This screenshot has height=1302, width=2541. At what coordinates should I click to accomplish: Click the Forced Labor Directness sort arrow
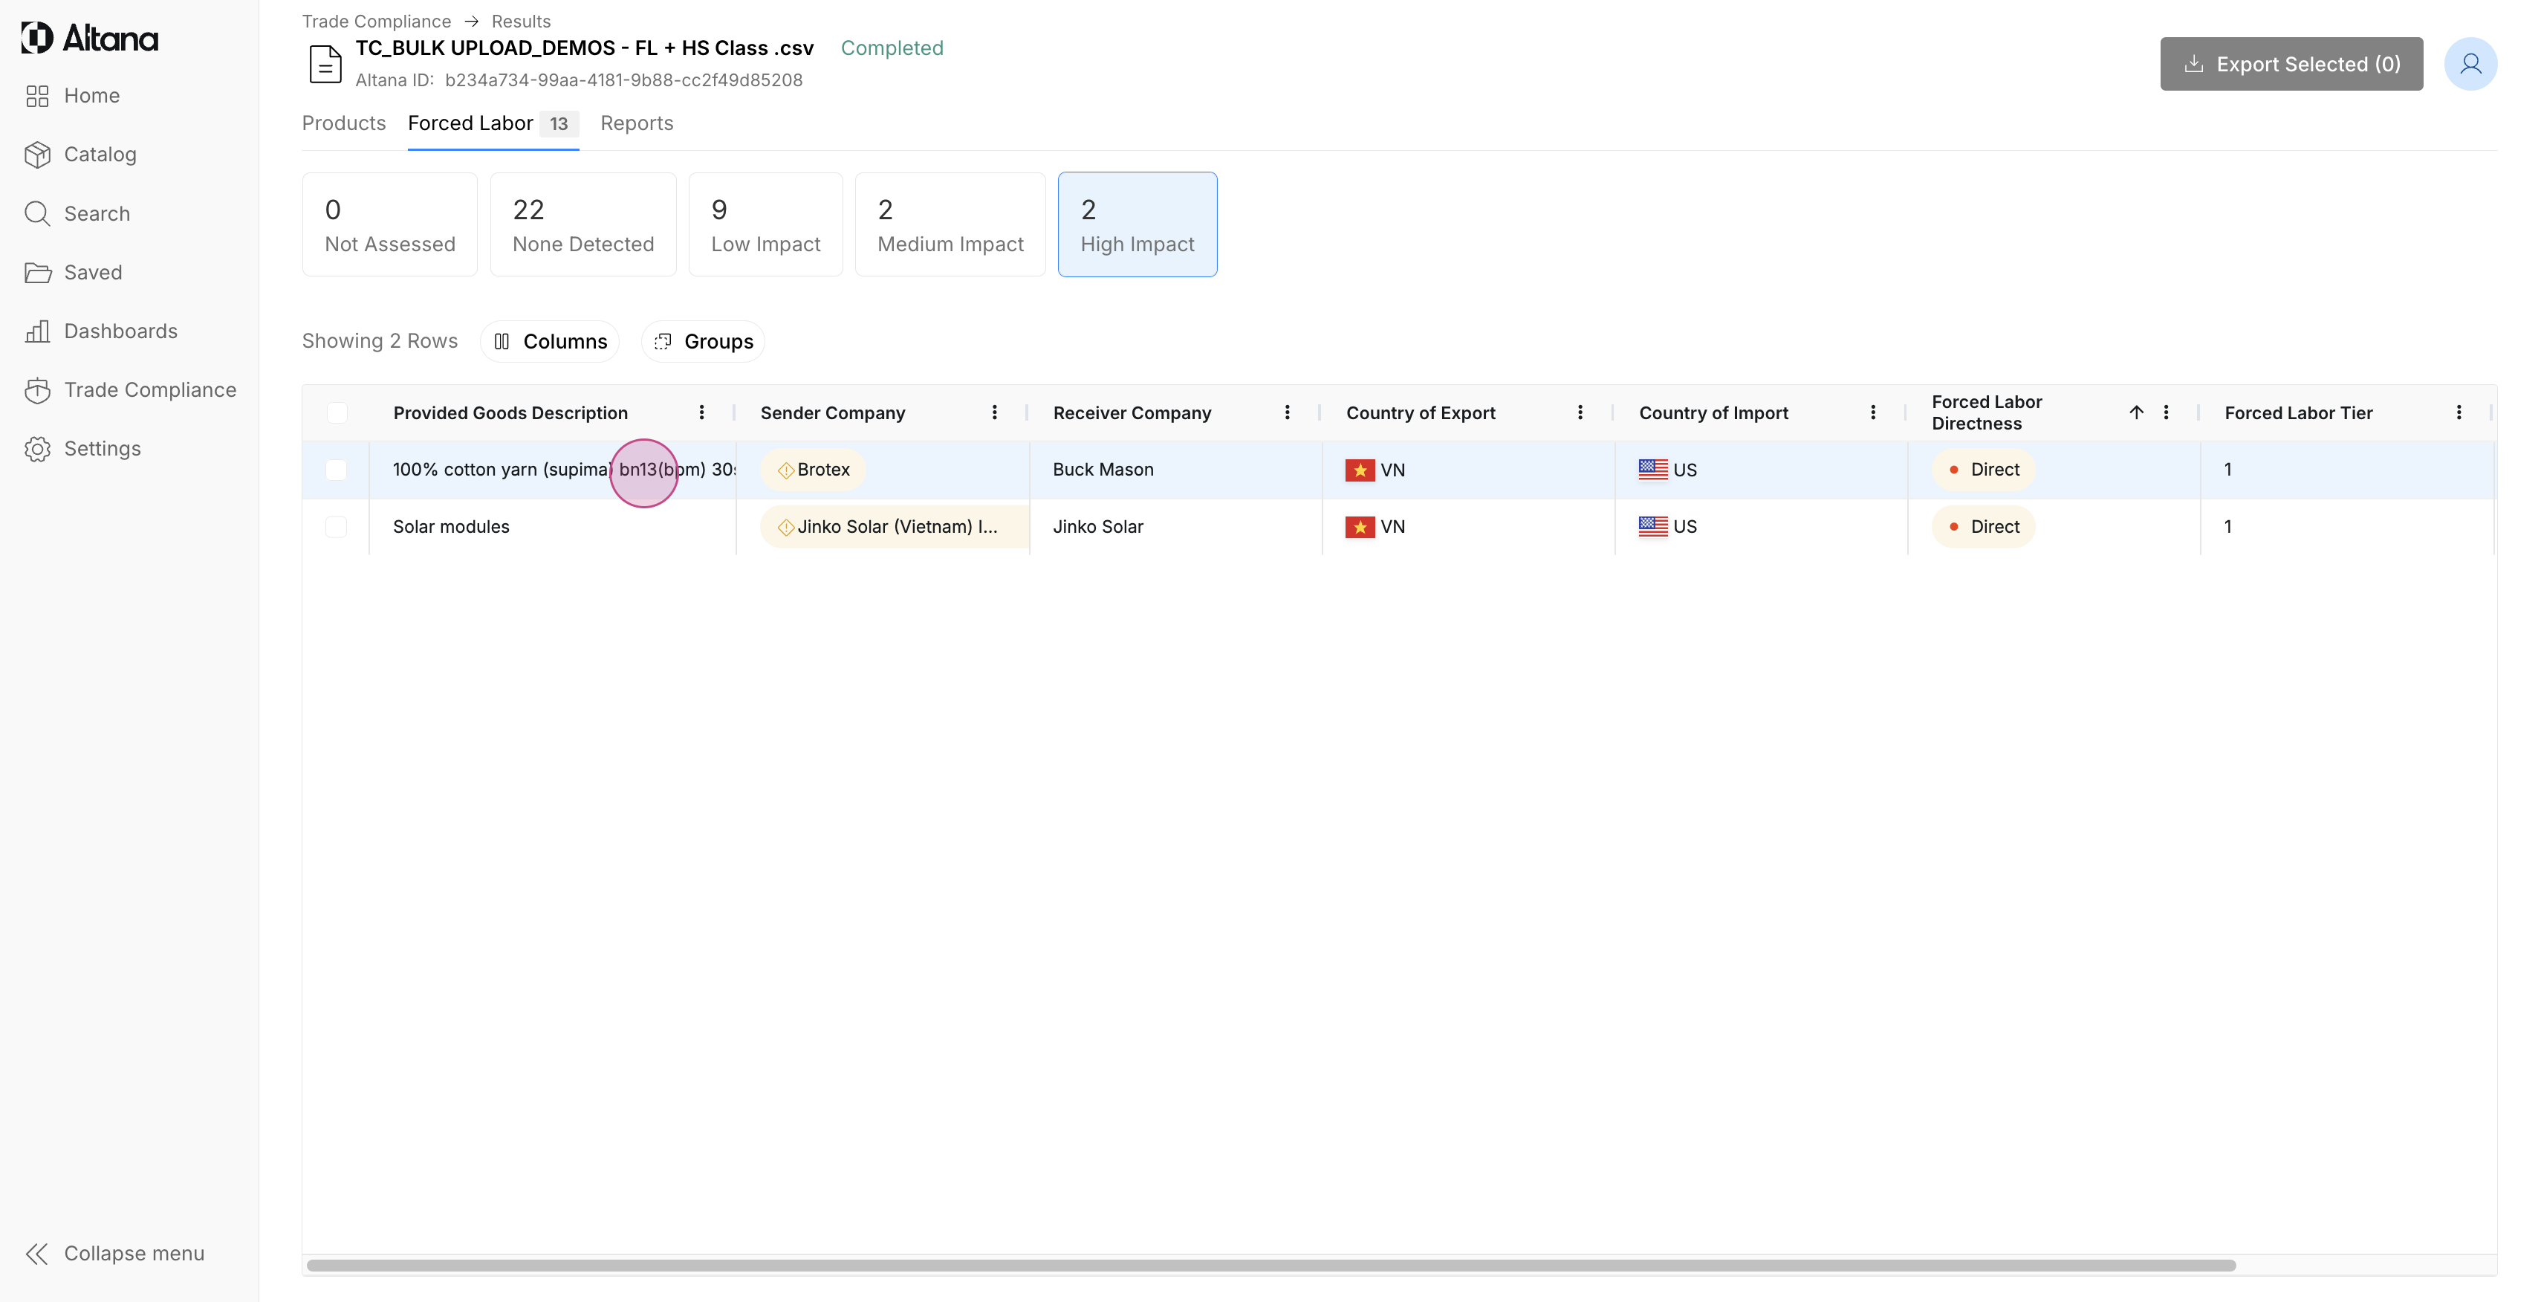(x=2135, y=412)
